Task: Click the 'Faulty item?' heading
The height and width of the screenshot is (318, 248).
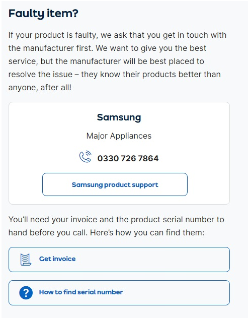Action: pos(43,14)
